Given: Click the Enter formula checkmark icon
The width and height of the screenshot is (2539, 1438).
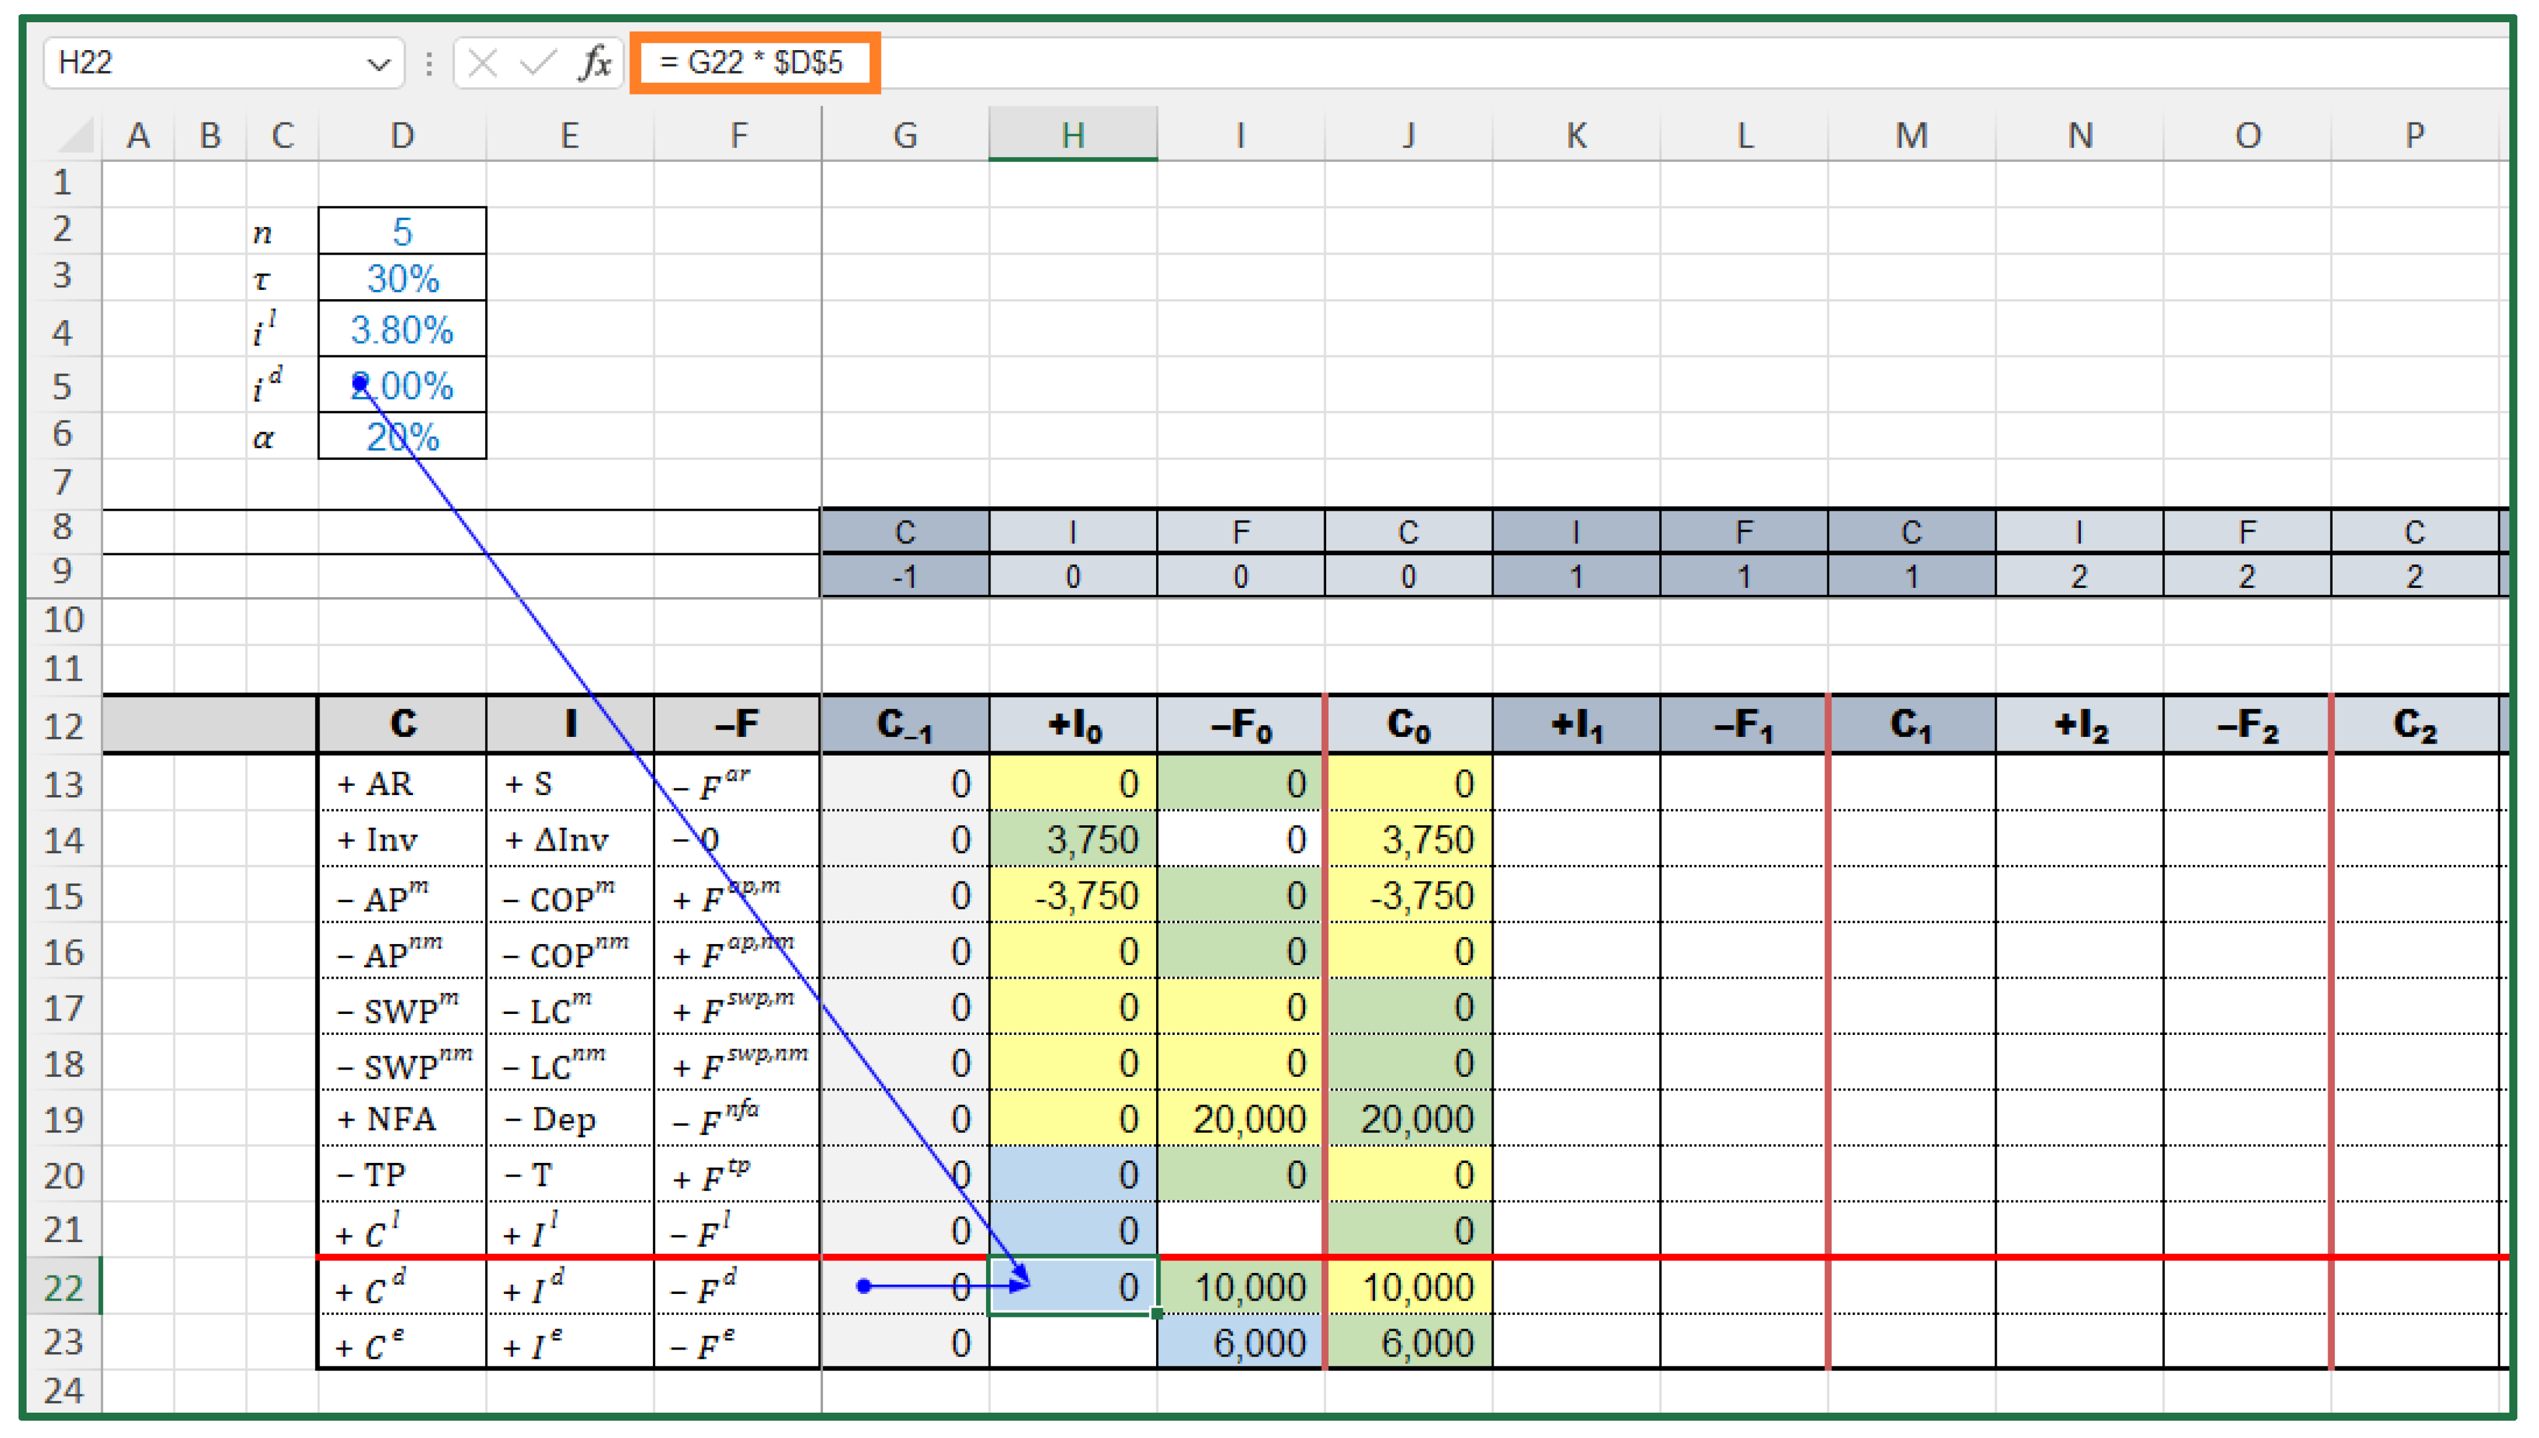Looking at the screenshot, I should point(538,63).
